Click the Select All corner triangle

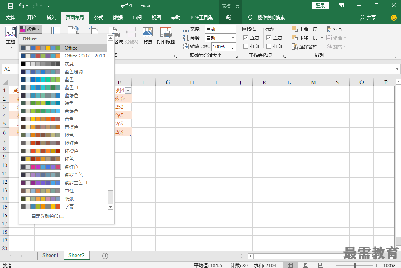pos(5,82)
